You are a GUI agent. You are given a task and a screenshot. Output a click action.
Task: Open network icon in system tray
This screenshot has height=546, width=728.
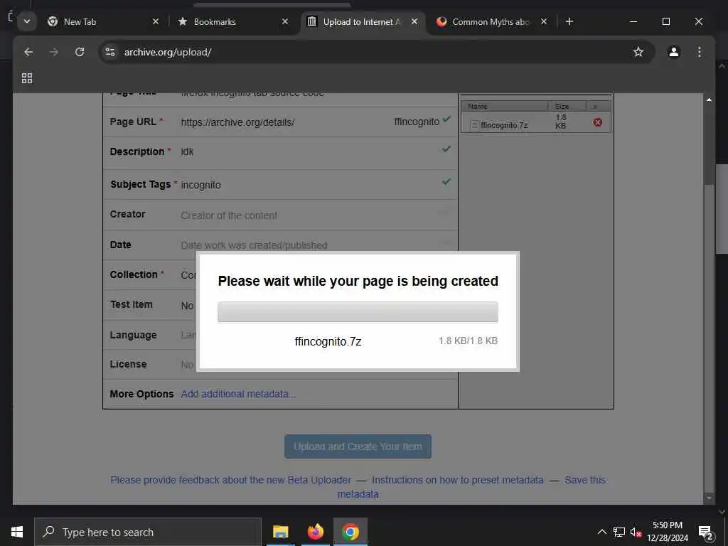click(619, 532)
